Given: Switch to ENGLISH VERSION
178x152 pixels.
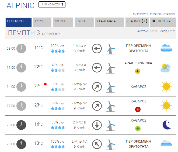Looking at the screenshot, I should point(162,14).
